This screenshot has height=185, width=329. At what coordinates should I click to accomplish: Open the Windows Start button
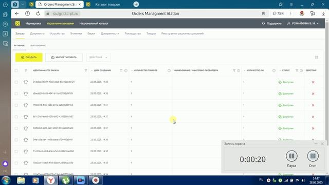coord(6,180)
